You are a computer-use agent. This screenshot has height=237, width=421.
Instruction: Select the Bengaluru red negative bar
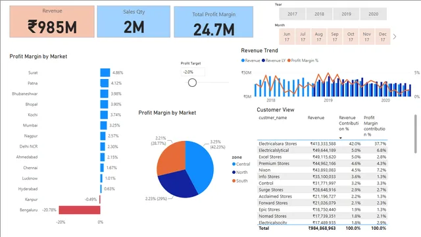[80, 210]
